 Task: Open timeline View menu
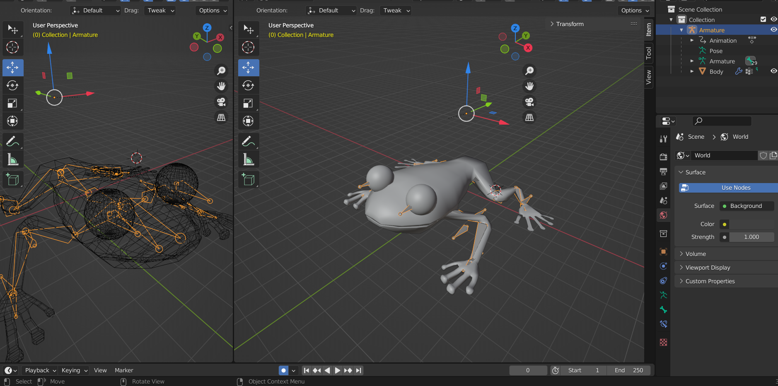(100, 370)
